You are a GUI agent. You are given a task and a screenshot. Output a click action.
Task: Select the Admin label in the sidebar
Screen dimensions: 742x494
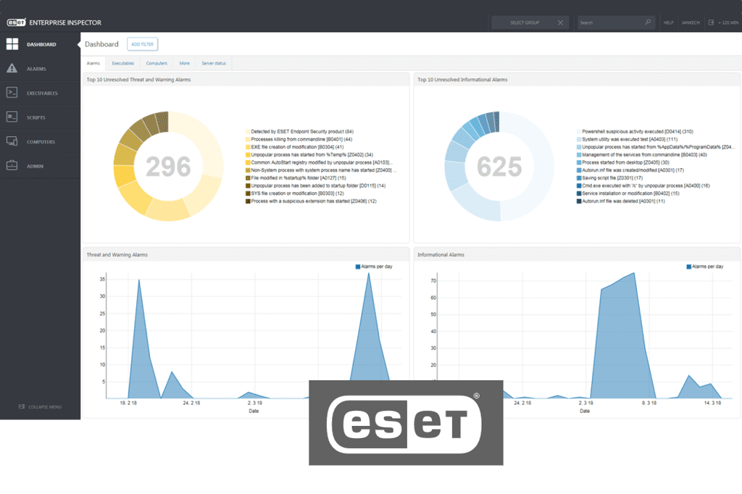tap(35, 166)
